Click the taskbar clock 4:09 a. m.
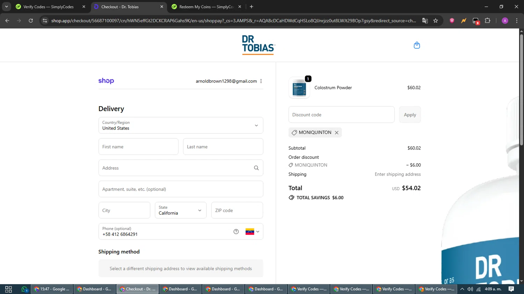Viewport: 524px width, 294px height. 493,289
